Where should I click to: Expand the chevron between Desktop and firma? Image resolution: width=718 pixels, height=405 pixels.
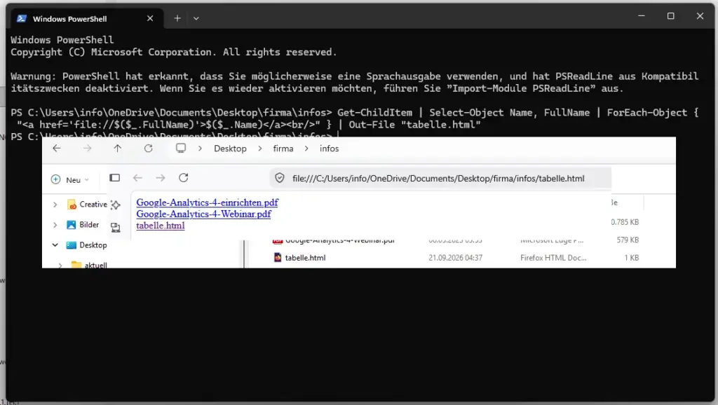pos(260,149)
